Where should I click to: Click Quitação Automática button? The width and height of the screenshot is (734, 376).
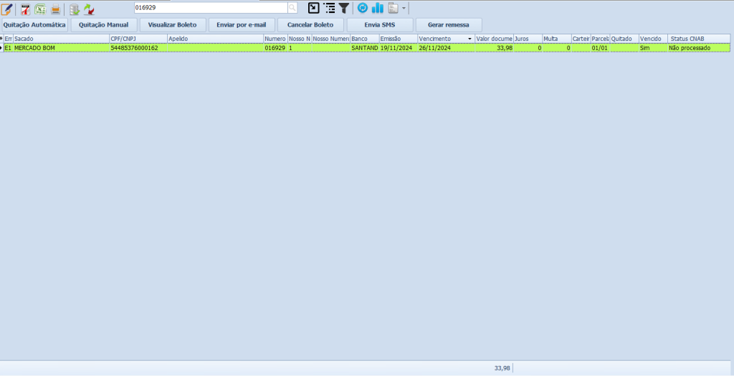(34, 24)
